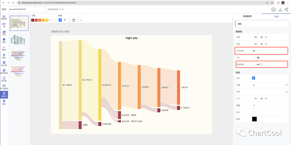
Task: Click the home icon in header
Action: pos(273,9)
